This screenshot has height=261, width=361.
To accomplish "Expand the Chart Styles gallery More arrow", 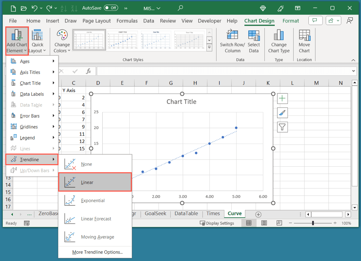I will click(209, 48).
